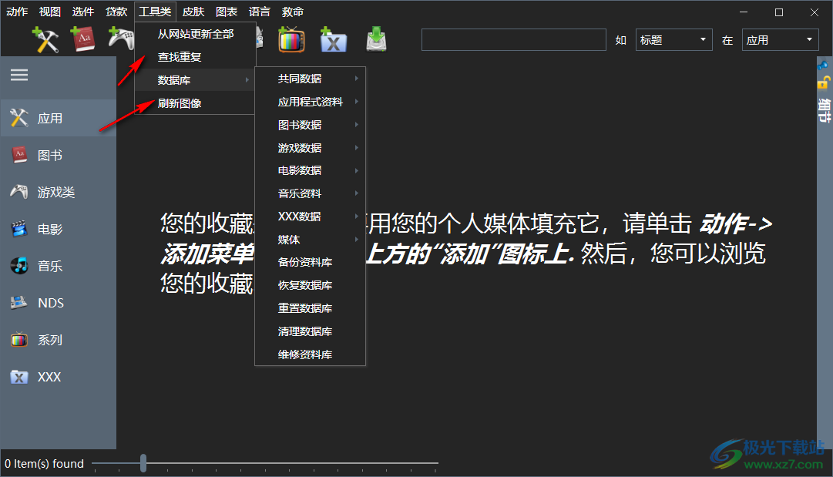Image resolution: width=833 pixels, height=477 pixels.
Task: Select 从网站更新全部 from the menu
Action: point(193,35)
